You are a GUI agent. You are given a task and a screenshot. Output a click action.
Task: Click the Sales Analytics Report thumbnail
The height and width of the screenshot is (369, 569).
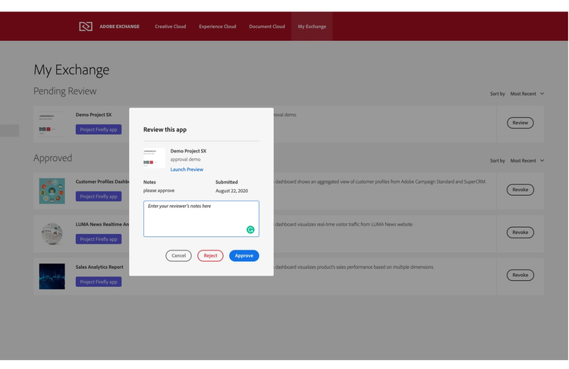click(52, 276)
